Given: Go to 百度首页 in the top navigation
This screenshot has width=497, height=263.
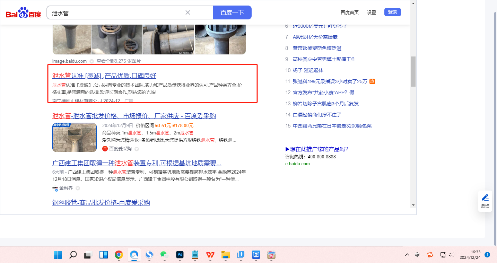Looking at the screenshot, I should point(350,12).
